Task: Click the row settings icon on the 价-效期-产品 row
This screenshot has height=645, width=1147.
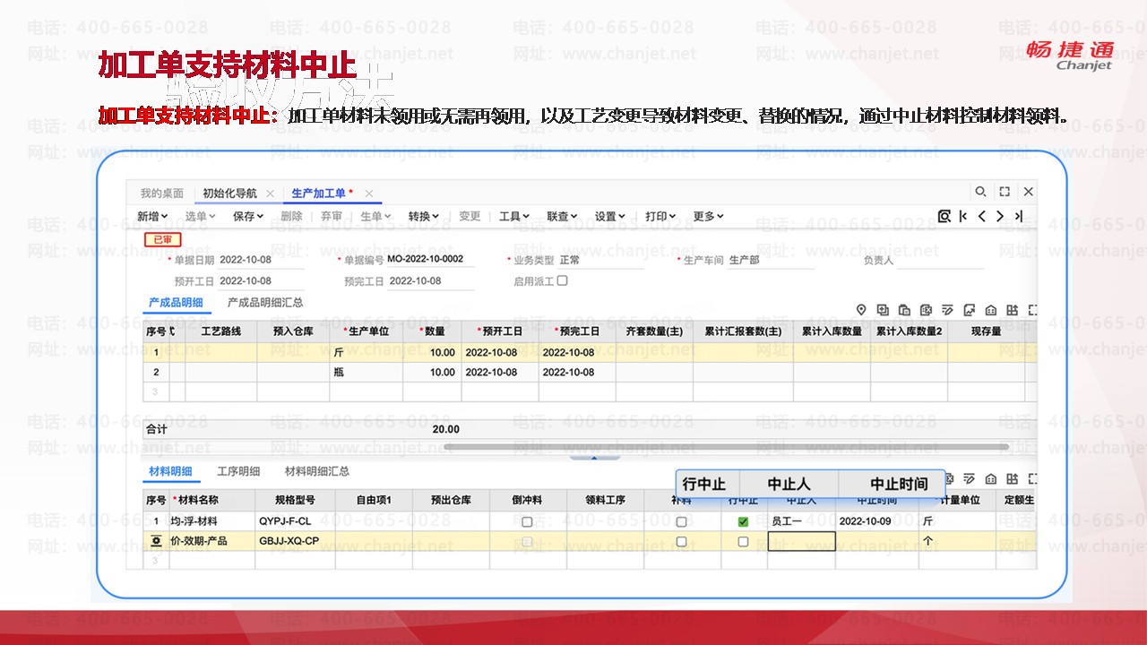Action: [x=157, y=541]
